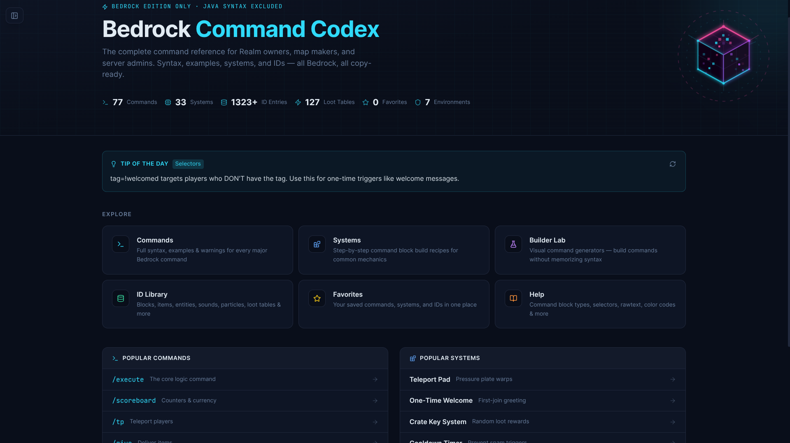This screenshot has height=443, width=790.
Task: Click the arrow on the /scoreboard row
Action: (375, 401)
